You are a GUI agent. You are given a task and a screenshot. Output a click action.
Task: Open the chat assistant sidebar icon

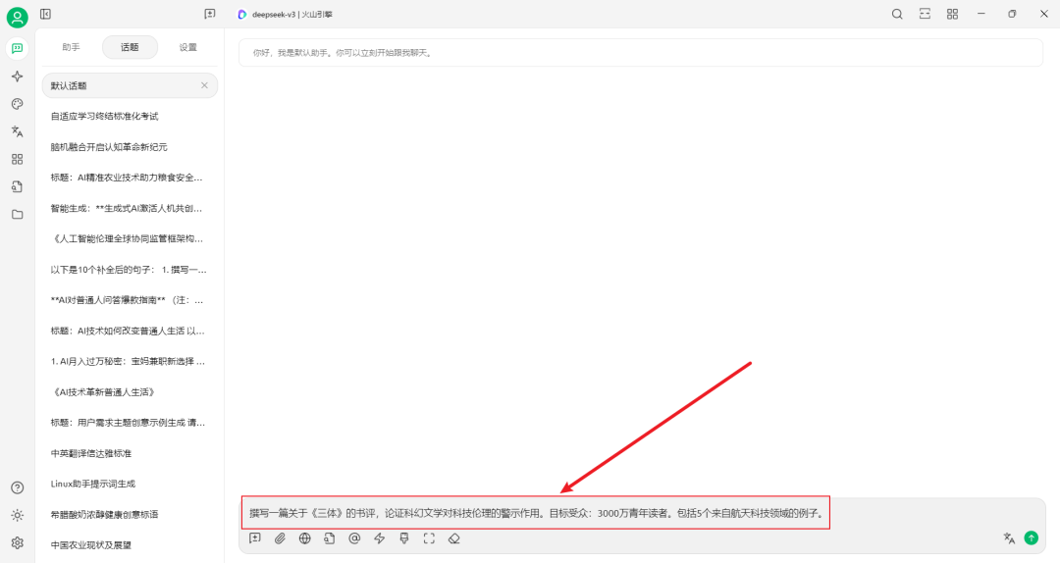(x=17, y=49)
